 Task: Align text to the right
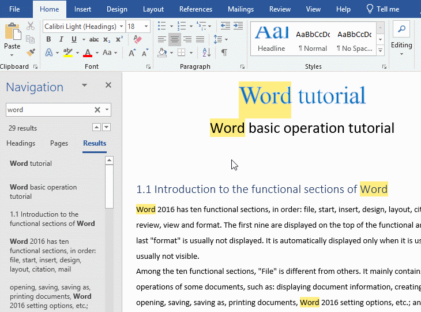coord(187,39)
